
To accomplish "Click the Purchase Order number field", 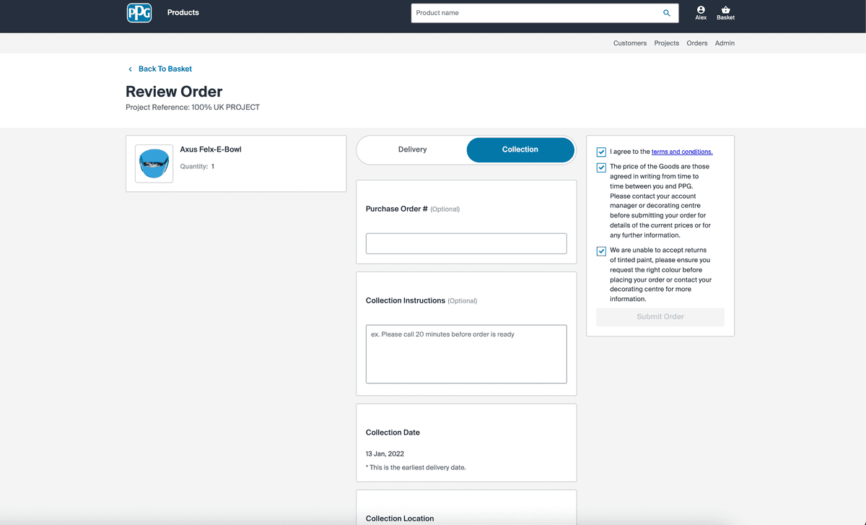I will (466, 243).
